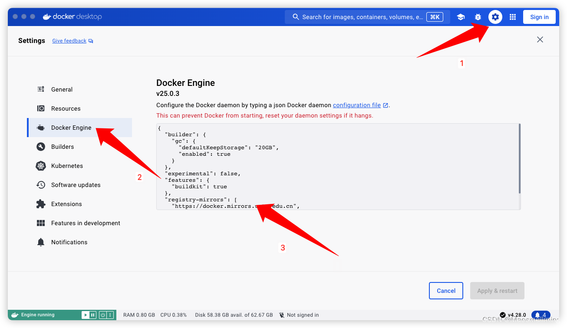Open the Settings gear icon
This screenshot has width=567, height=328.
(x=495, y=17)
